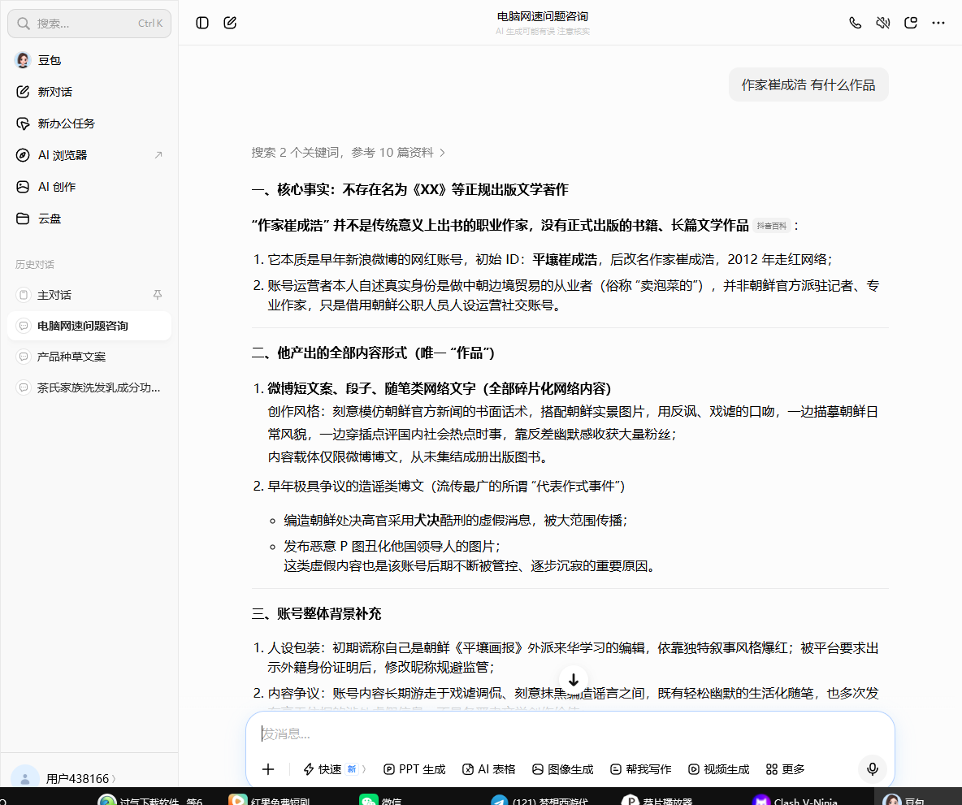962x805 pixels.
Task: Click the heading 二、他产出的全部内容形式
Action: coord(373,353)
